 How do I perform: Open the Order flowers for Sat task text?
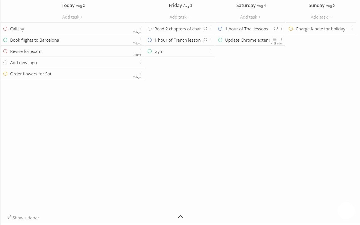(31, 74)
